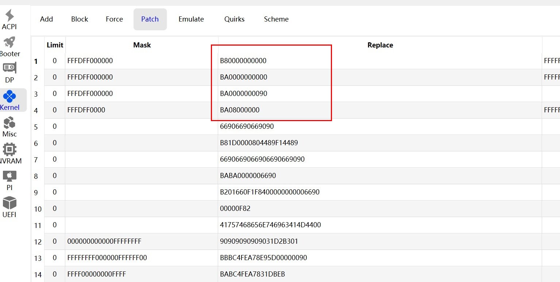Go to the UEFI box icon
Image resolution: width=560 pixels, height=282 pixels.
[x=9, y=203]
